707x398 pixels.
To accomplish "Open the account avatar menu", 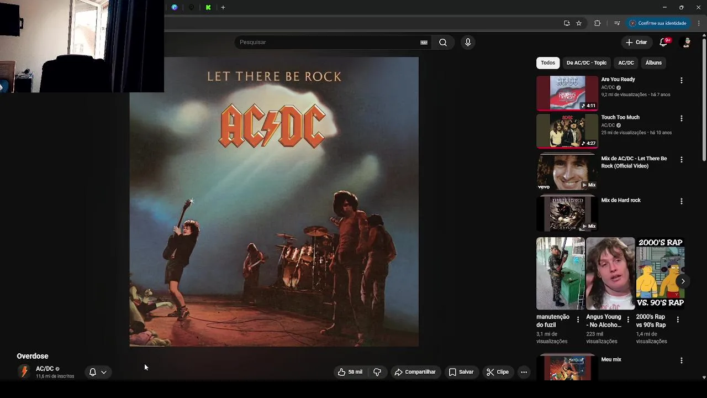I will point(687,42).
